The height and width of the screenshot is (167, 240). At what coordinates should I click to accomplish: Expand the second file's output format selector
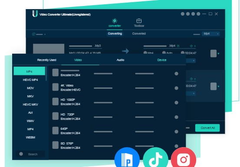(x=218, y=87)
